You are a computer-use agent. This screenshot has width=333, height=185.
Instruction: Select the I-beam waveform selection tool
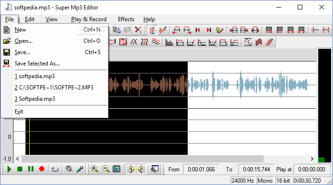pyautogui.click(x=152, y=30)
